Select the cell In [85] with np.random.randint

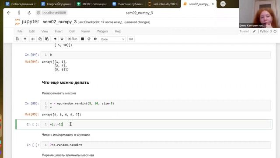[155, 105]
